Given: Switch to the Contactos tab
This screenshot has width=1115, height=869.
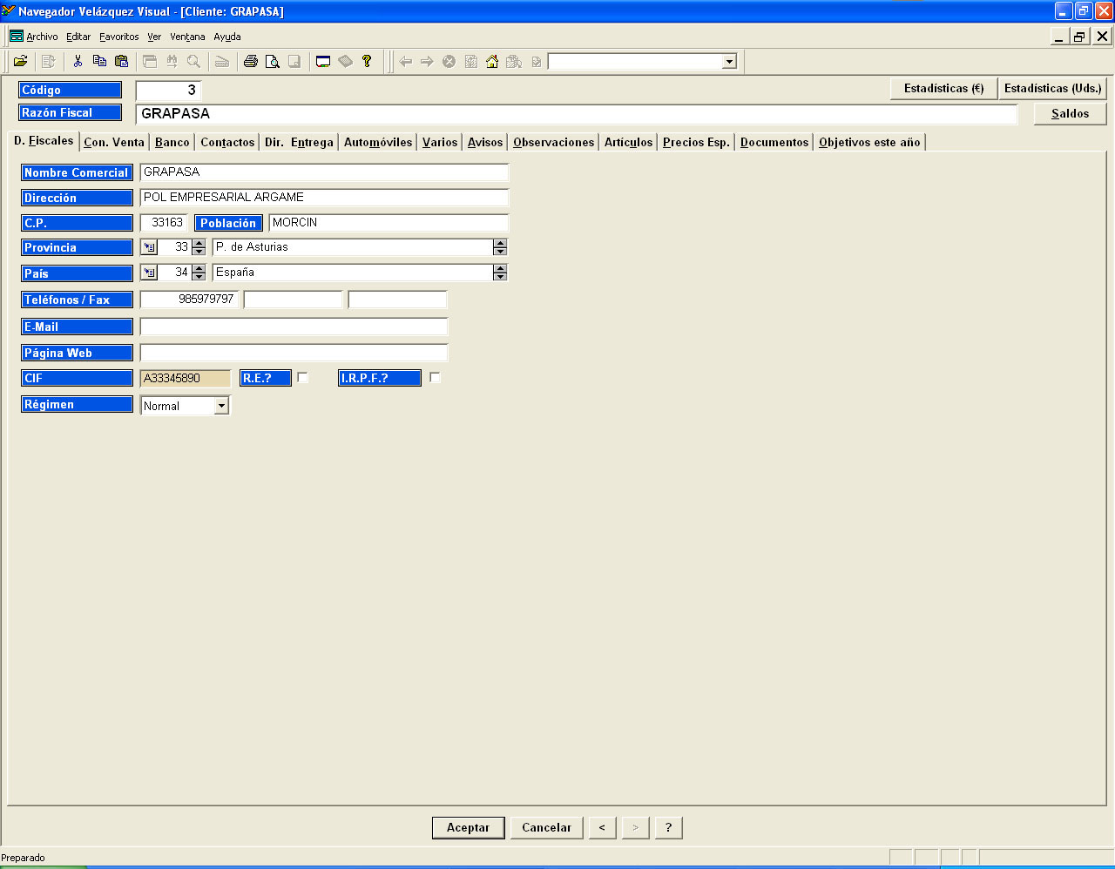Looking at the screenshot, I should coord(227,142).
